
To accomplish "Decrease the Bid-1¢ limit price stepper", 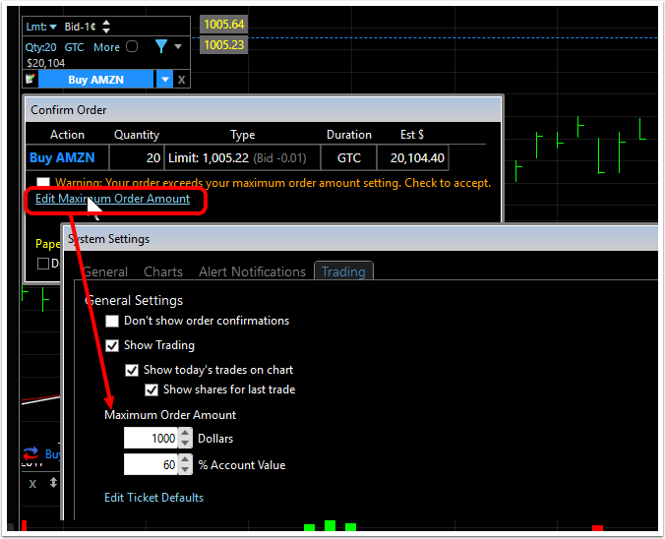I will [x=106, y=30].
